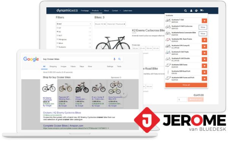This screenshot has height=142, width=228.
Task: Enable the Scattante brand filter checkbox
Action: pyautogui.click(x=57, y=47)
